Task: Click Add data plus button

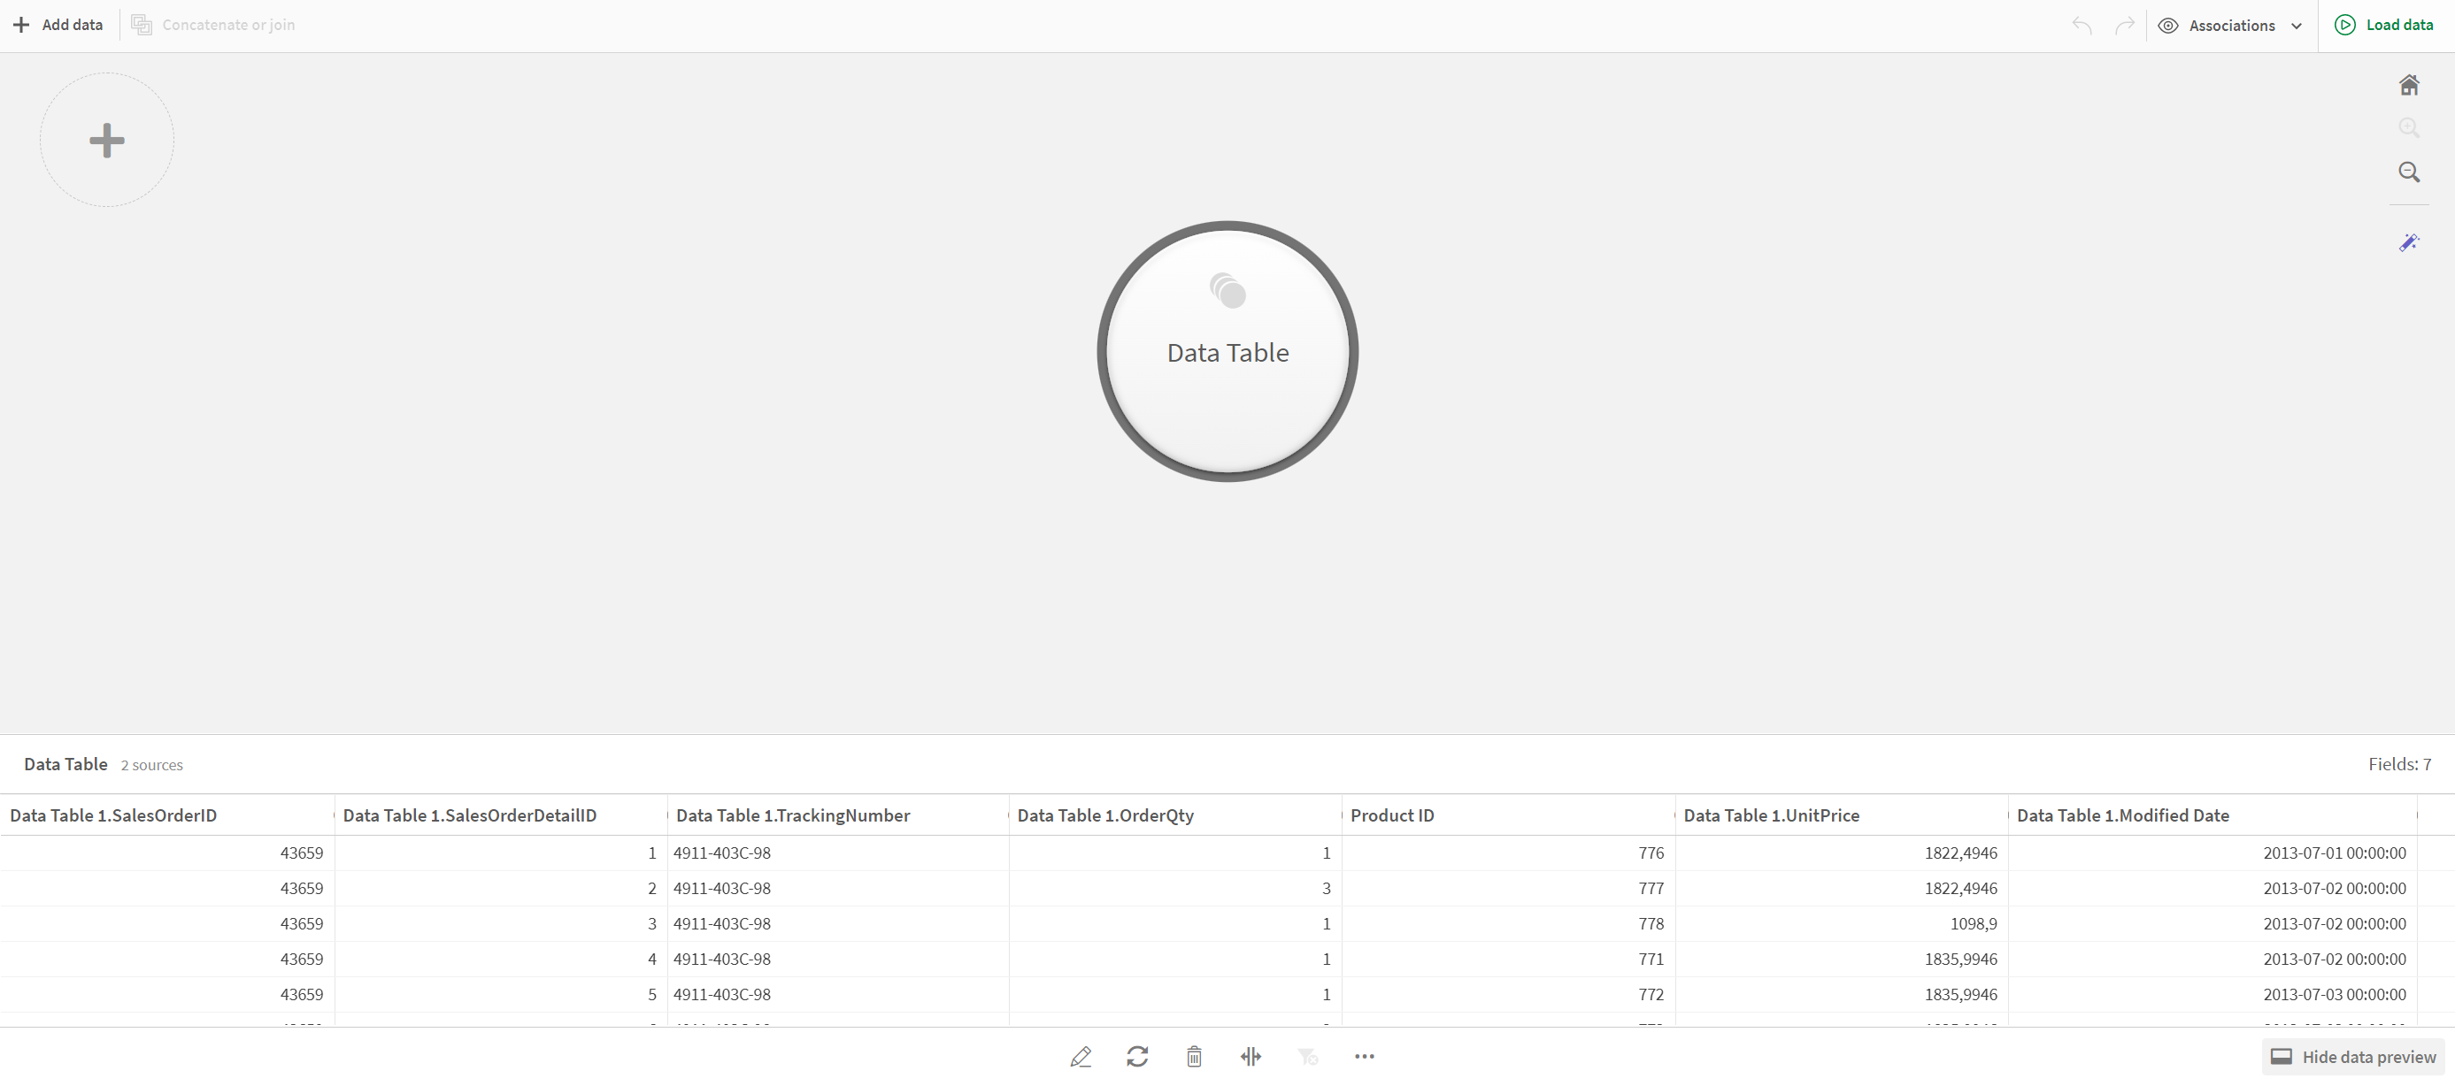Action: click(x=20, y=24)
